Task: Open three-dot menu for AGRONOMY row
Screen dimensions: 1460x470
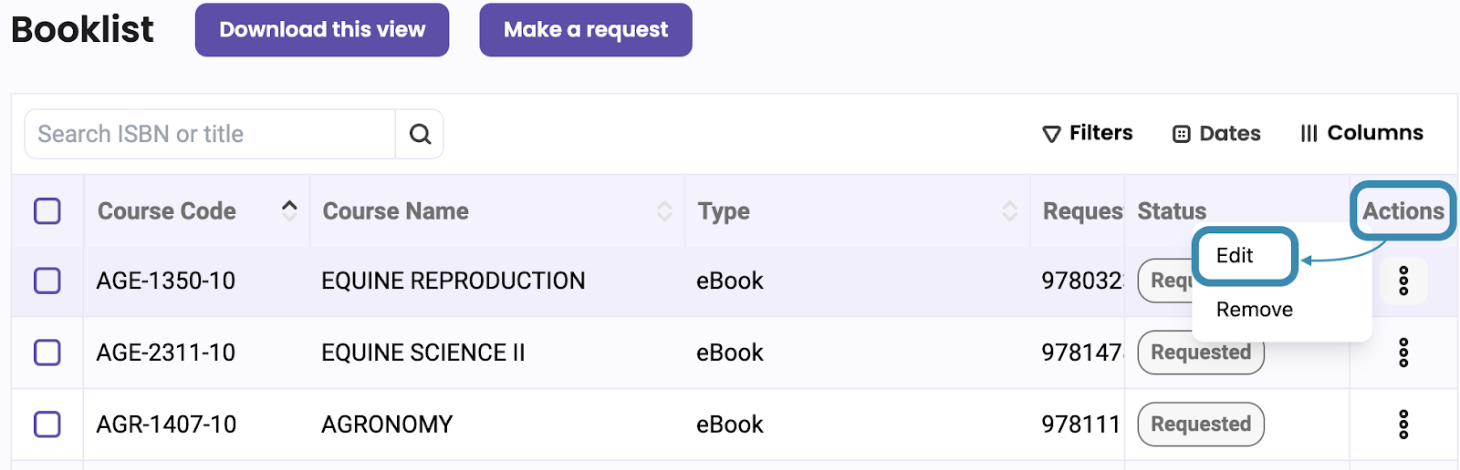Action: [1403, 424]
